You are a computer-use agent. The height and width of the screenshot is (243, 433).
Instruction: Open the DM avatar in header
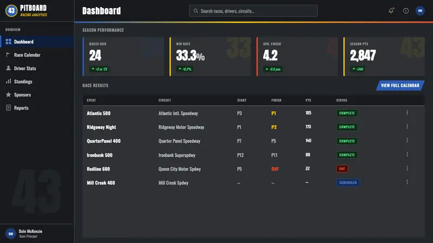420,11
